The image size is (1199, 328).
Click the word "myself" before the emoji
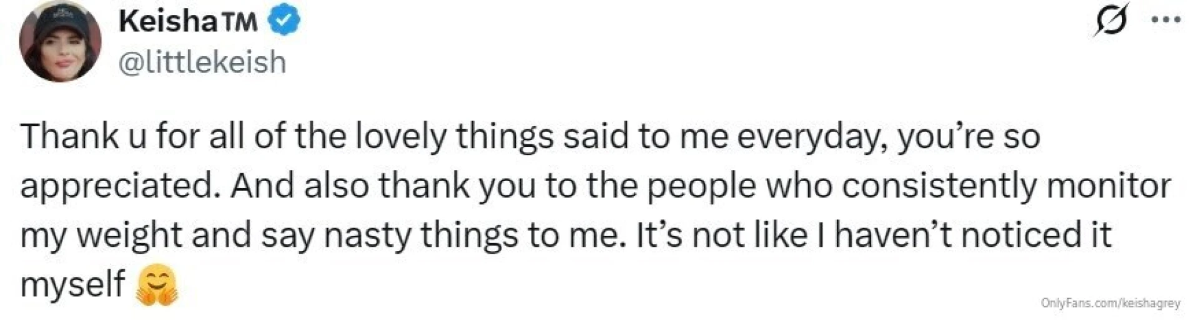[72, 284]
